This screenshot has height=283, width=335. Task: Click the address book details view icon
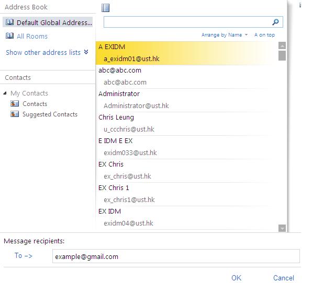click(106, 8)
